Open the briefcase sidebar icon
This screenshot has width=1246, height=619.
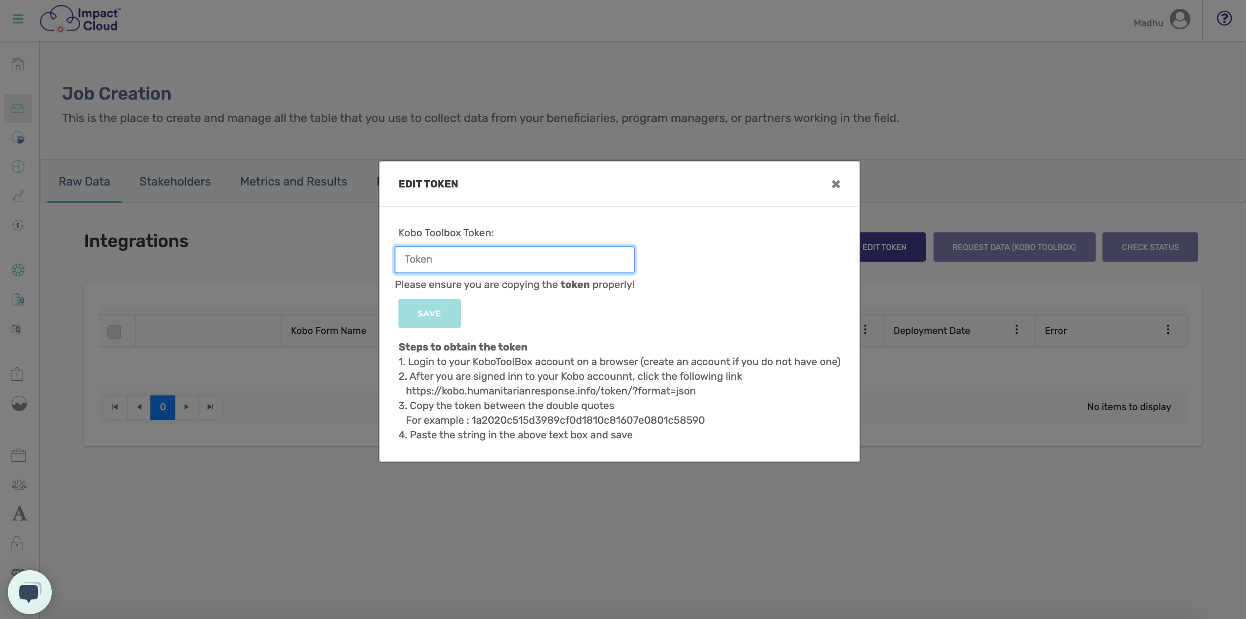point(19,455)
